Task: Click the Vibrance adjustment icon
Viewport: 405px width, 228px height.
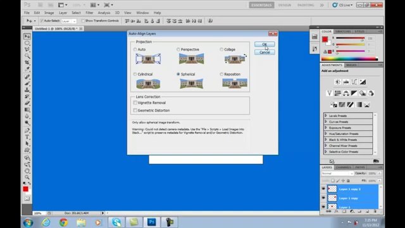Action: tap(329, 93)
